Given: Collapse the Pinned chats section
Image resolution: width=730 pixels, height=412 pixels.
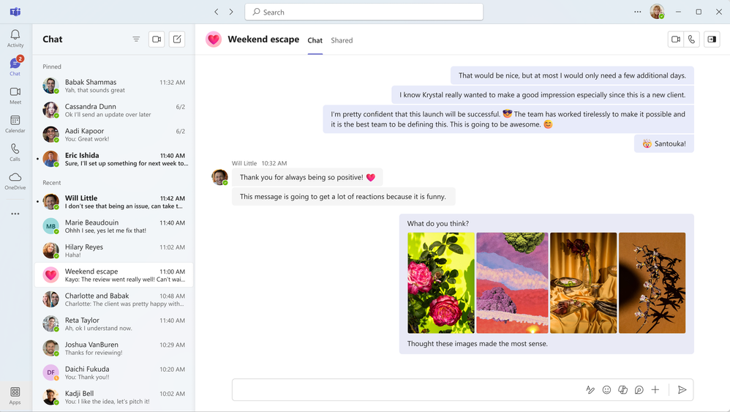Looking at the screenshot, I should click(52, 67).
